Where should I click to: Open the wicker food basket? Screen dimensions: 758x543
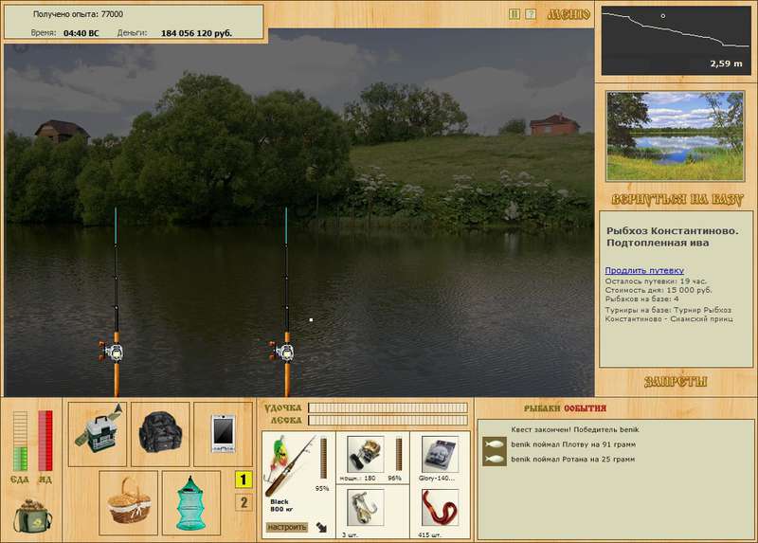[x=129, y=503]
